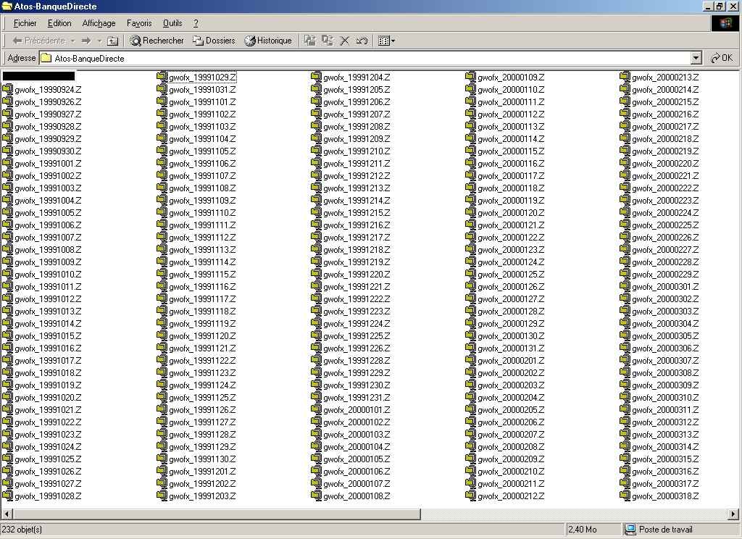The image size is (742, 539).
Task: Select file icon of gwofx_19991111.Z
Action: 162,225
